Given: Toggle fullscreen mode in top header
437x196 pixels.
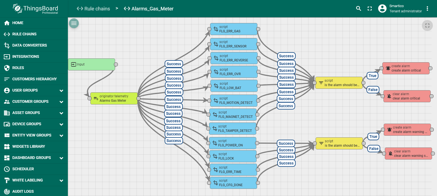Looking at the screenshot, I should [370, 8].
